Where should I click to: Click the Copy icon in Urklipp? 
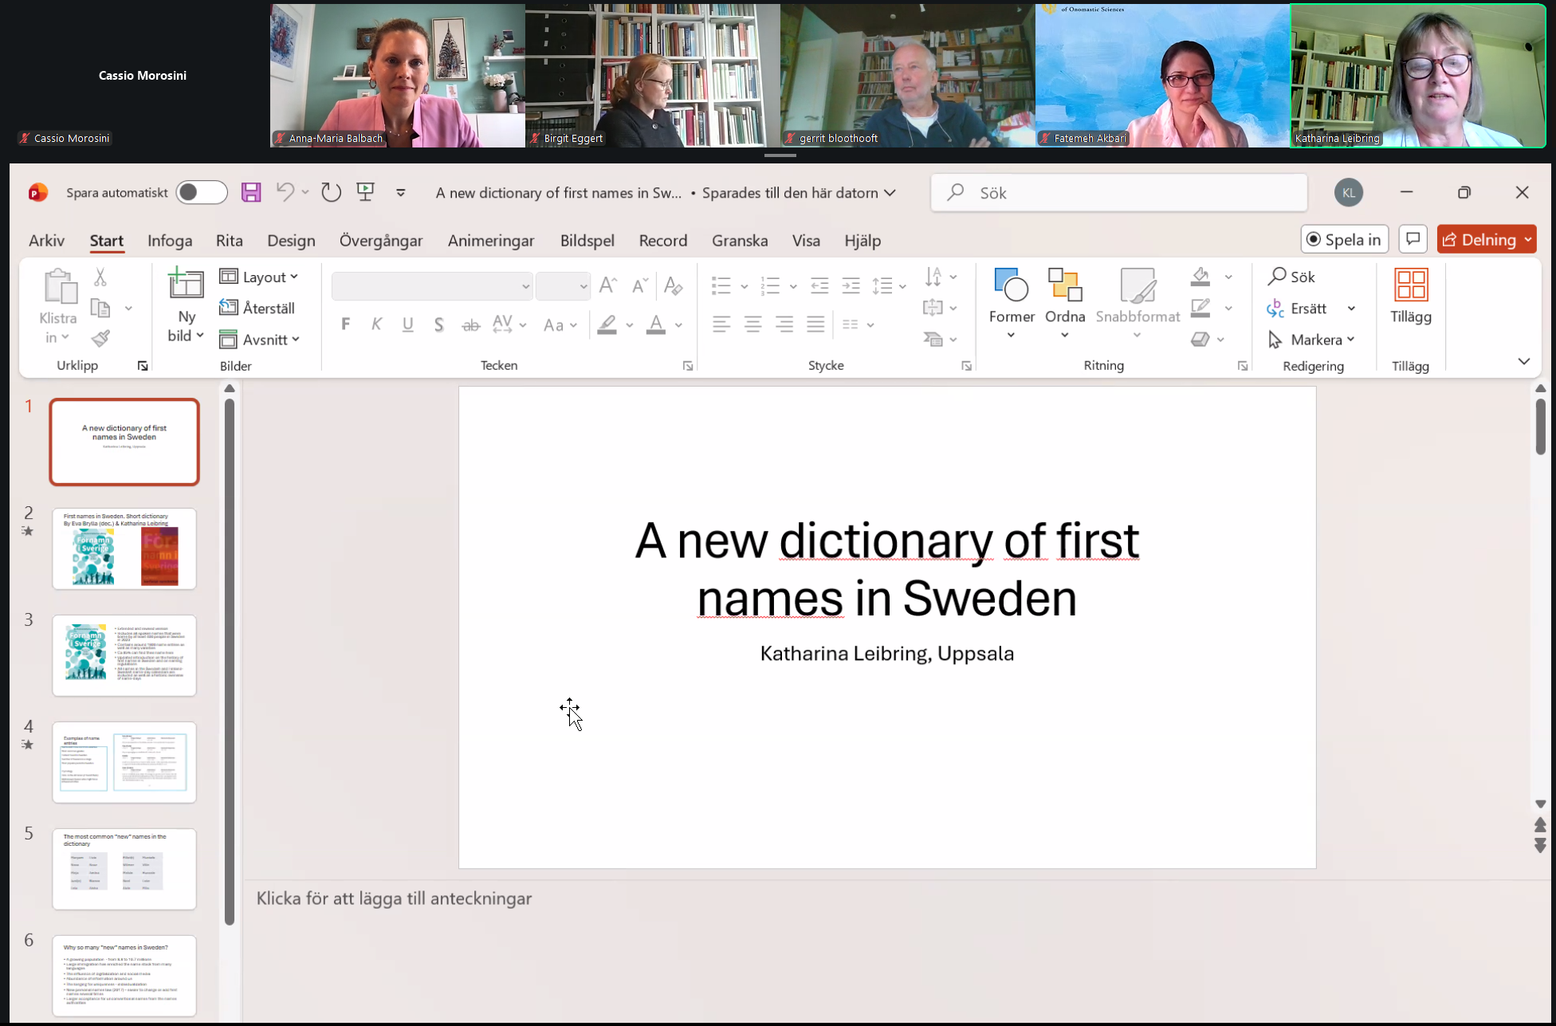[x=100, y=308]
